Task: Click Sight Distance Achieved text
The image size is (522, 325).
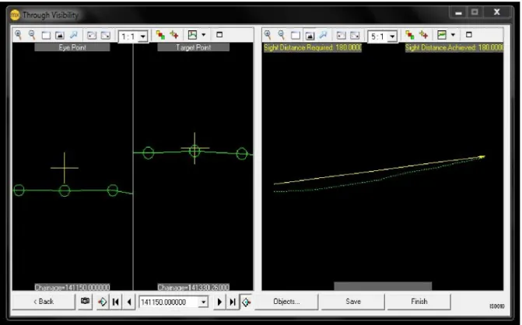Action: (x=454, y=48)
